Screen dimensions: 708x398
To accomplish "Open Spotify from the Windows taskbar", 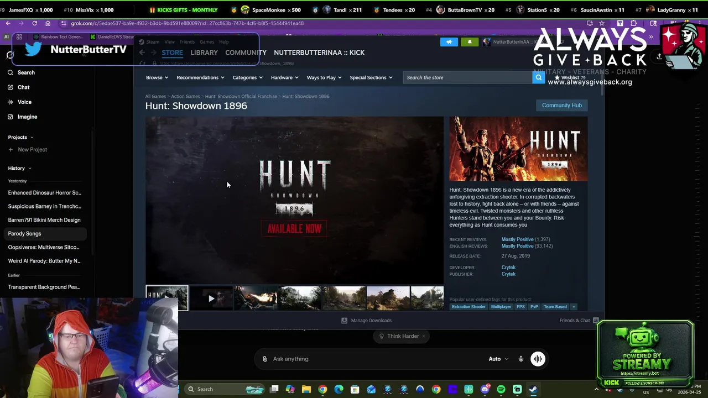I will (x=501, y=389).
